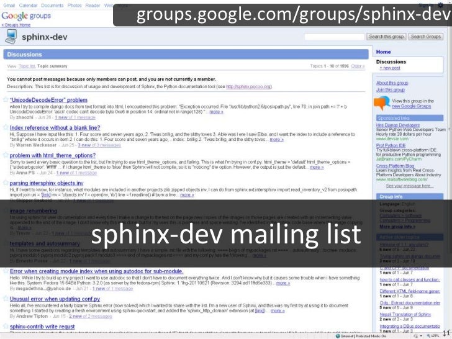
Task: Open the "UnicodeDecodeError" problem thread
Action: click(x=48, y=100)
